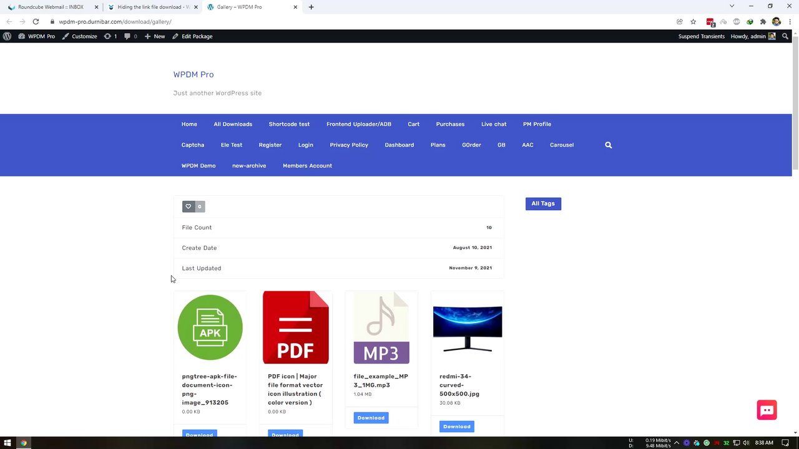This screenshot has height=449, width=799.
Task: Open the All Downloads menu link
Action: pos(233,124)
